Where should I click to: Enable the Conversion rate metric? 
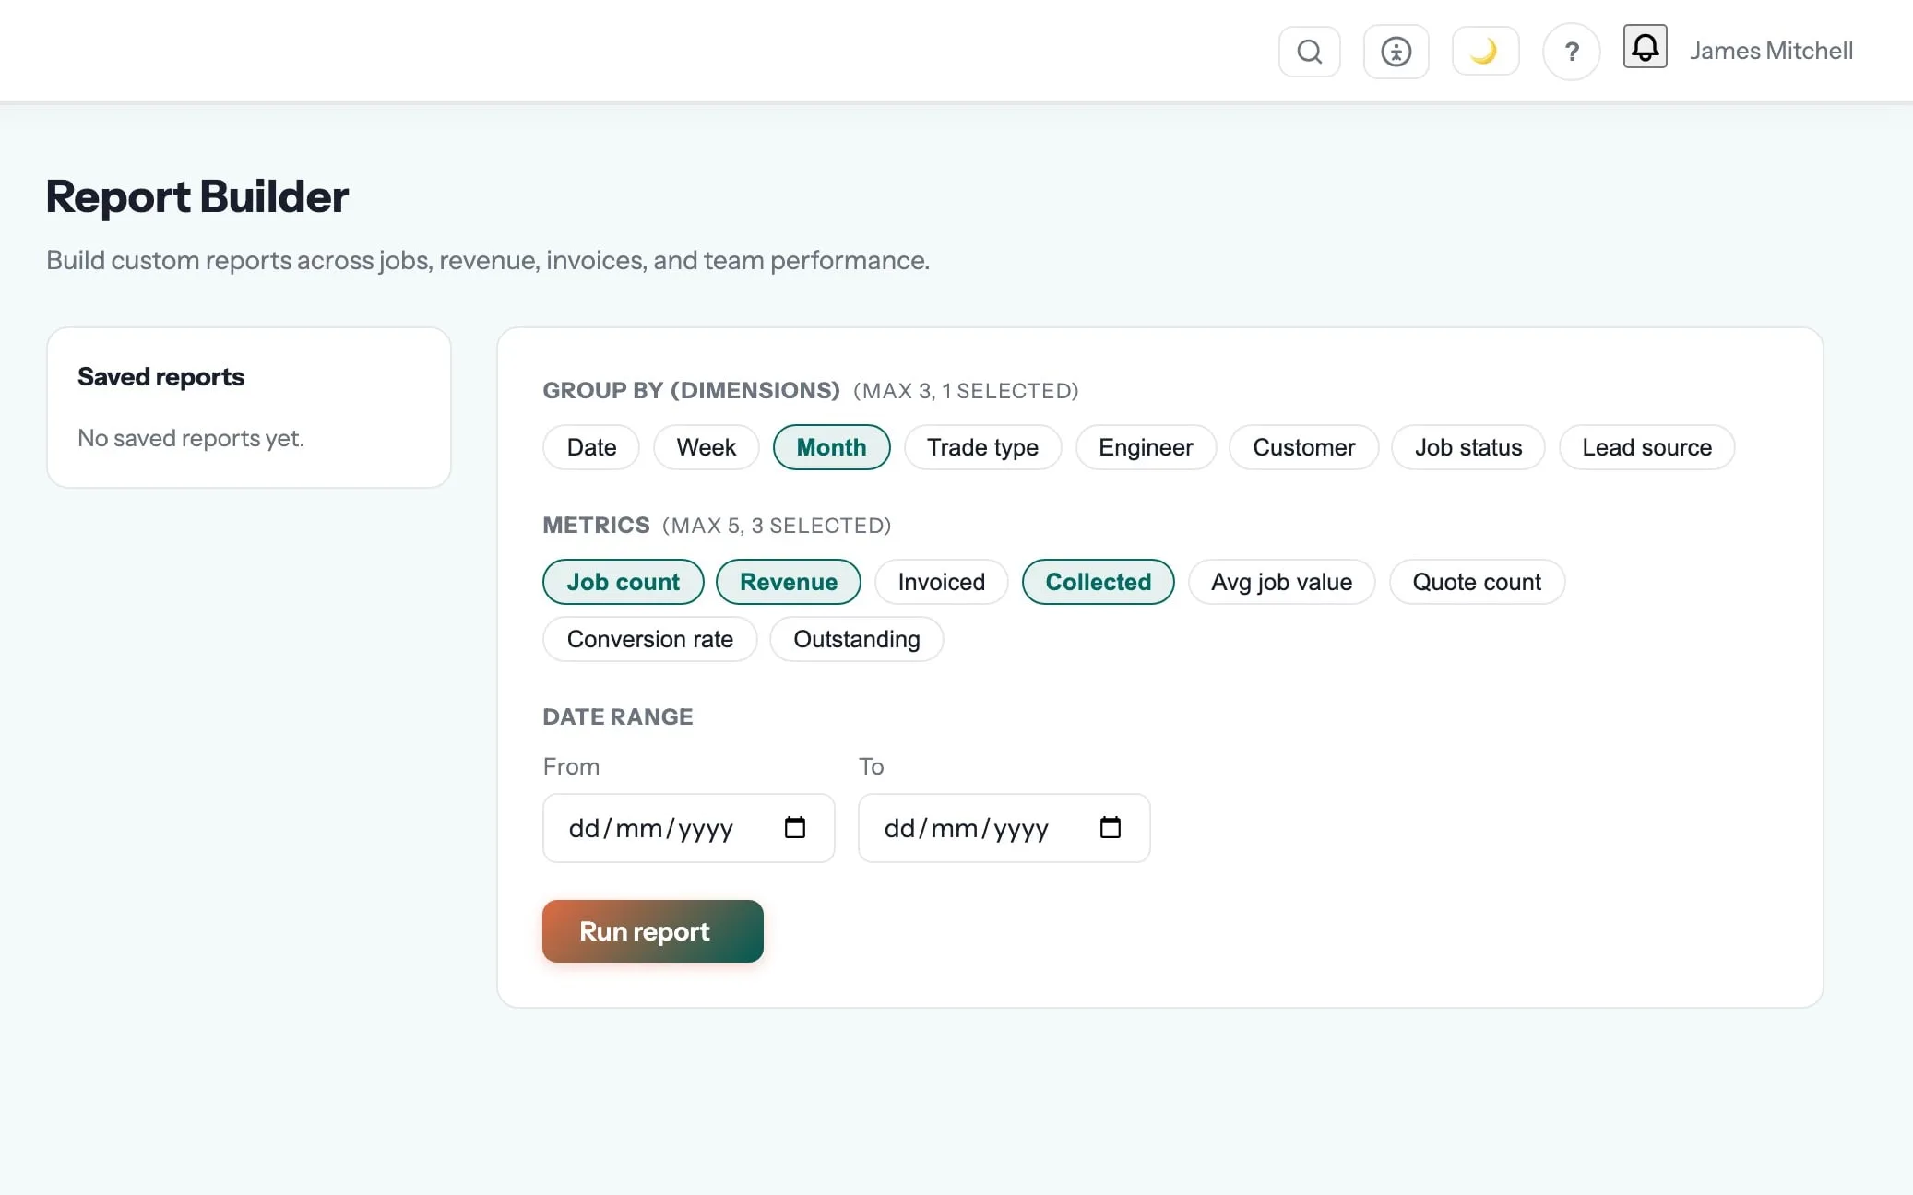coord(649,639)
